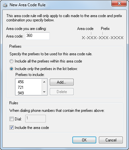Viewport: 129px width, 150px height.
Task: Click the Include the area code label
Action: (x=32, y=128)
